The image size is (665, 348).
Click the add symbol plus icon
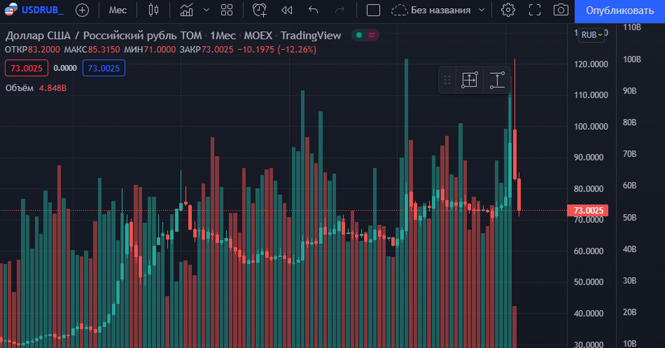(82, 10)
